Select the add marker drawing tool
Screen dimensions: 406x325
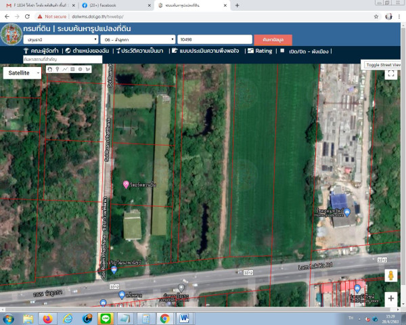click(x=58, y=69)
